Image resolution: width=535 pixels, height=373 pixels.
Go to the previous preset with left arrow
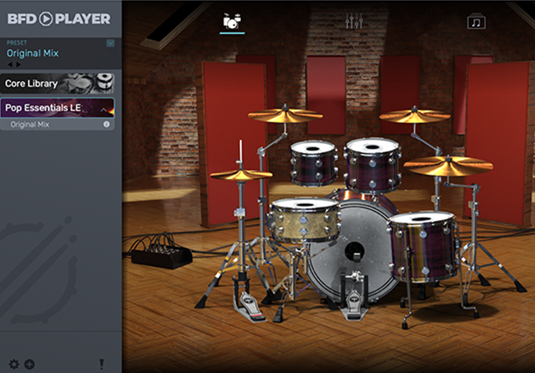pos(10,64)
